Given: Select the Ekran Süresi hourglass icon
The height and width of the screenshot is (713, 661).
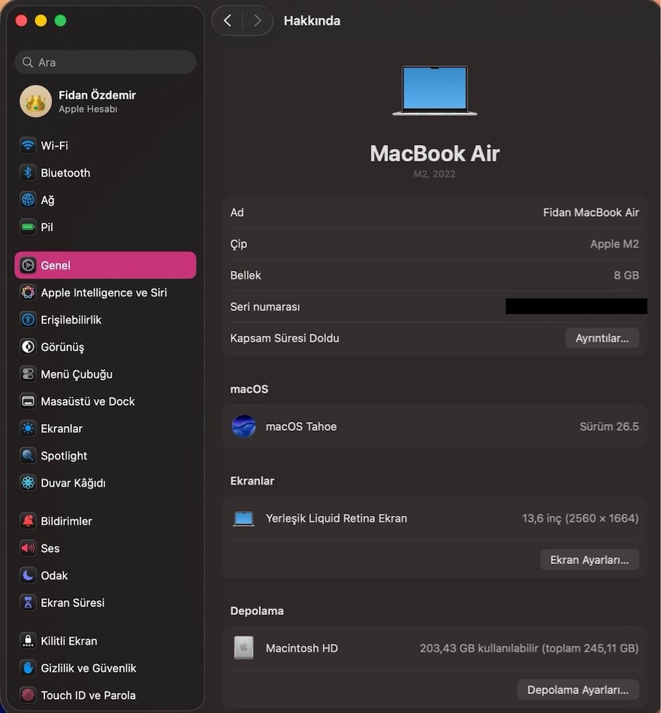Looking at the screenshot, I should [28, 602].
